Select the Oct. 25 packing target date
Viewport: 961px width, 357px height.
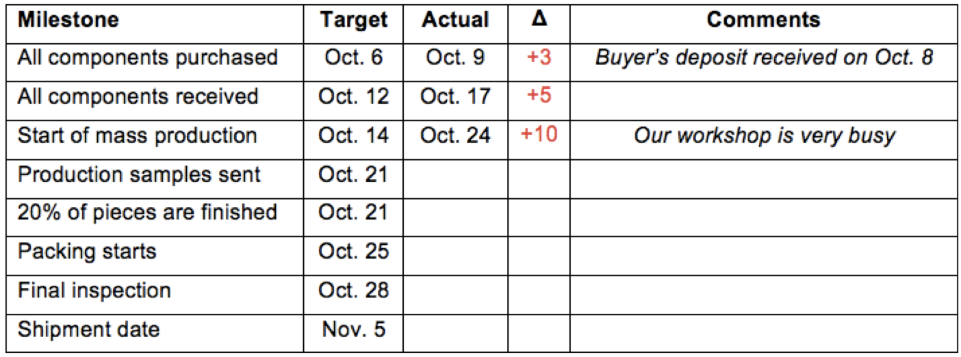(353, 252)
